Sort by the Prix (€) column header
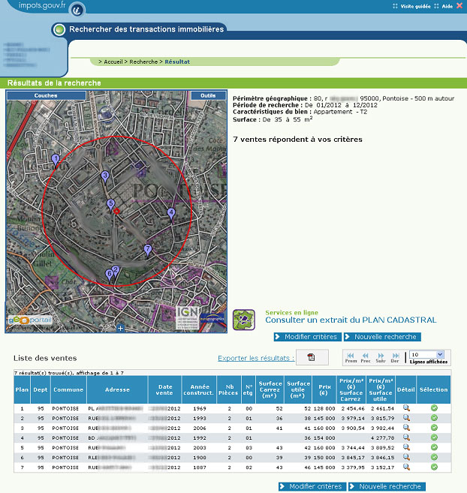 click(324, 390)
